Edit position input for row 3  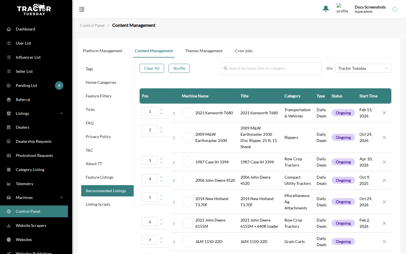pyautogui.click(x=150, y=161)
